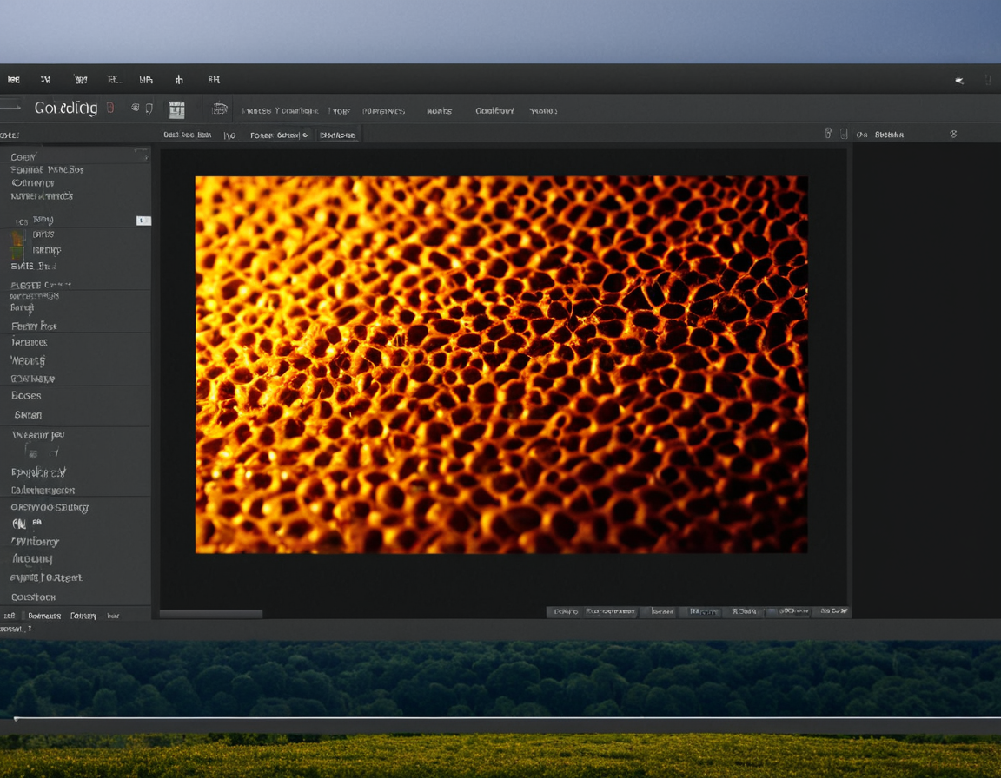Open the Preferences menu in the top bar
Viewport: 1001px width, 778px height.
point(382,110)
